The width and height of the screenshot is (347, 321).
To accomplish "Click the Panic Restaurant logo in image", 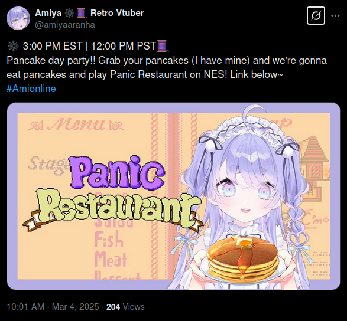I will [113, 192].
